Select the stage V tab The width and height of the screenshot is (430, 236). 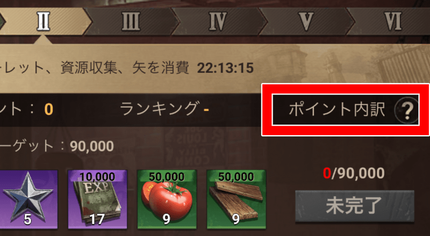coord(306,21)
